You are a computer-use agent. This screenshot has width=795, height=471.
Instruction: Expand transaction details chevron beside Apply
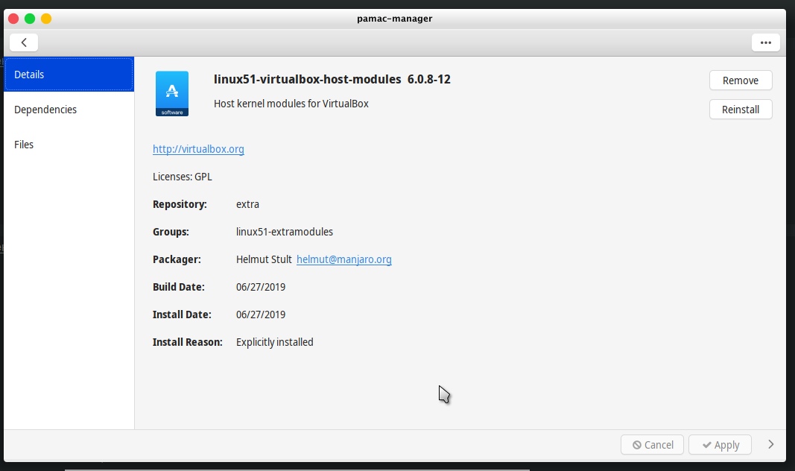[x=770, y=445]
